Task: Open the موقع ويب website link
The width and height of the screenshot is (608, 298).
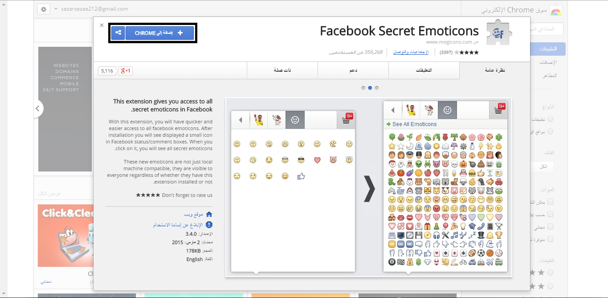Action: click(193, 214)
